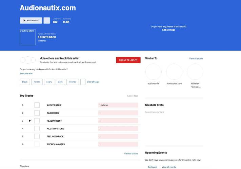The image size is (241, 169).
Task: Open the Start the wiki link
Action: (x=26, y=73)
